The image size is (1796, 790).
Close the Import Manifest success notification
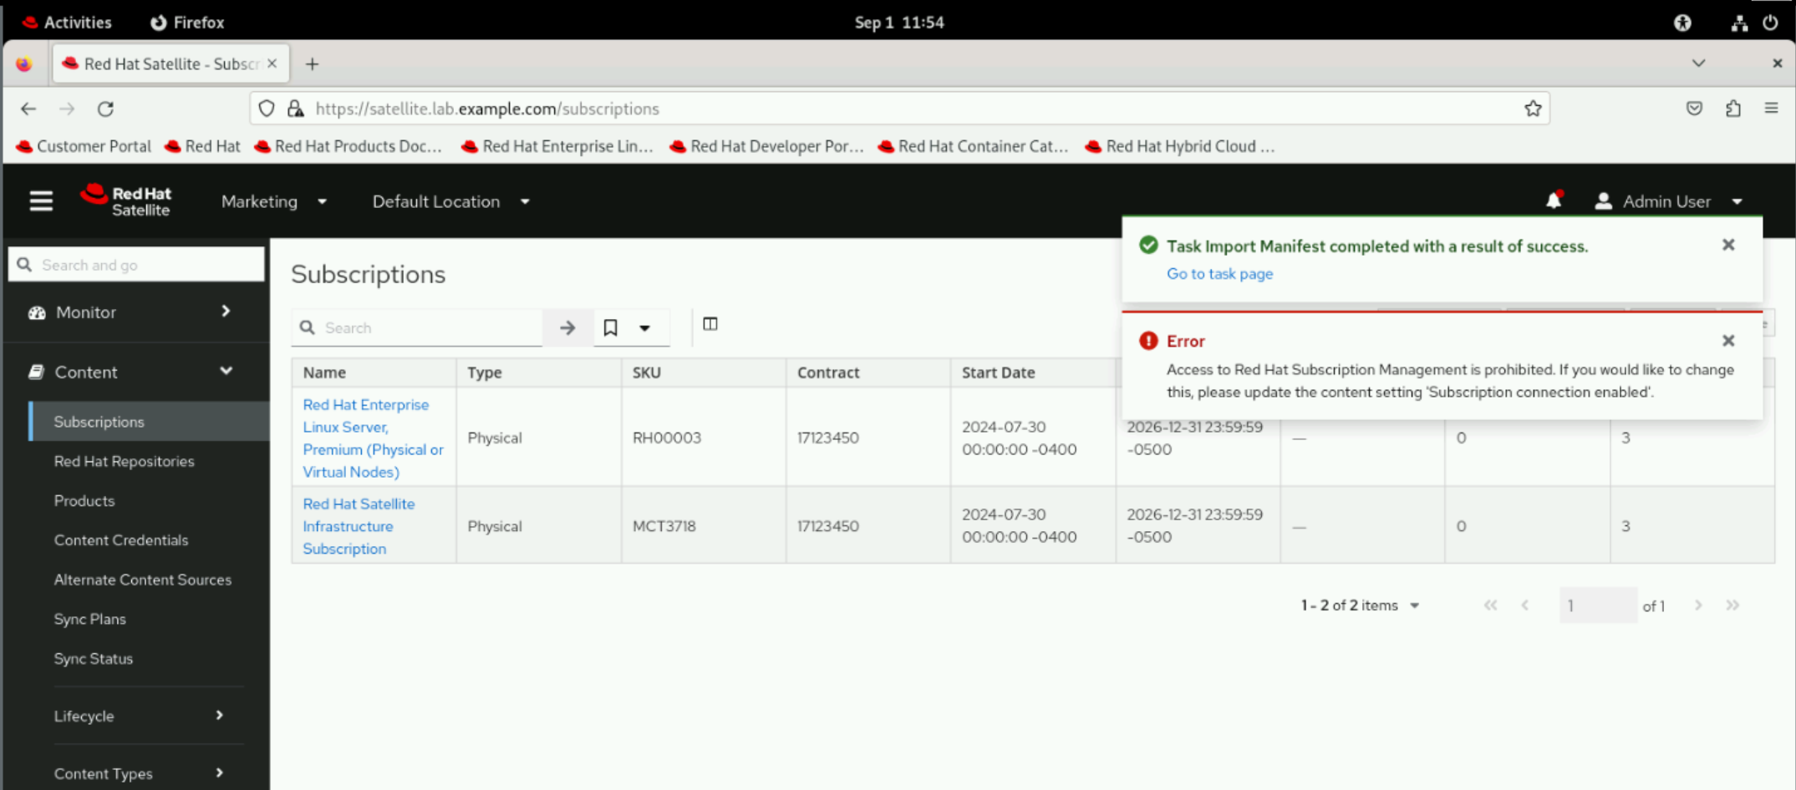click(x=1728, y=245)
